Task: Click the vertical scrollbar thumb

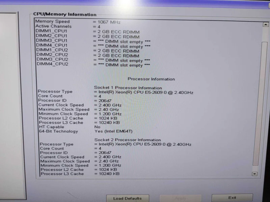Action: click(x=260, y=104)
